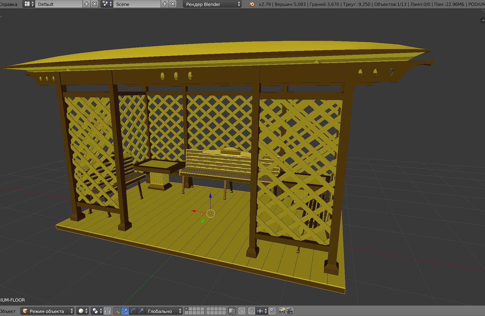The image size is (485, 316).
Task: Toggle manipulate object centers only
Action: 107,311
